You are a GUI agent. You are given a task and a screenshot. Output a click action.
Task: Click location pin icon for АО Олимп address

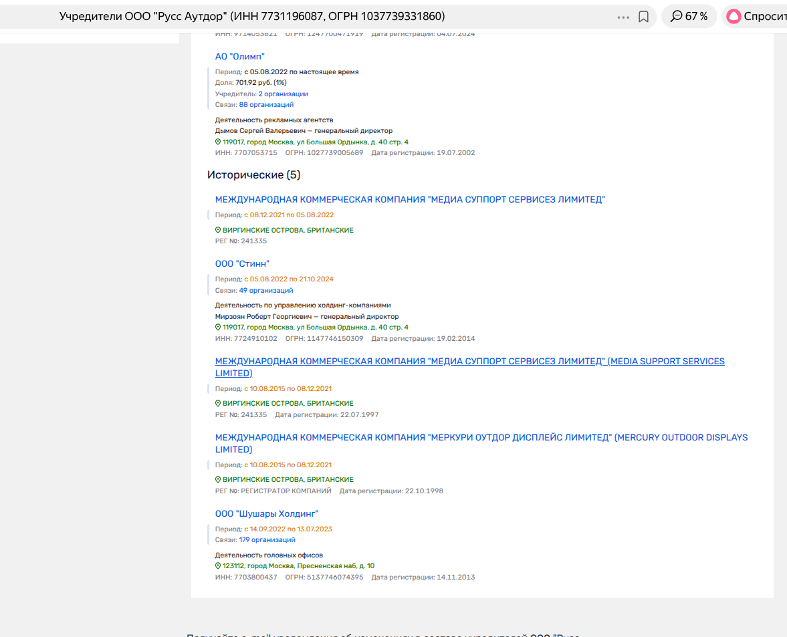point(218,142)
